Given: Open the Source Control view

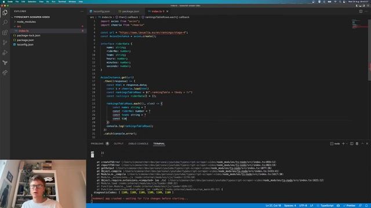Looking at the screenshot, I should coord(5,43).
